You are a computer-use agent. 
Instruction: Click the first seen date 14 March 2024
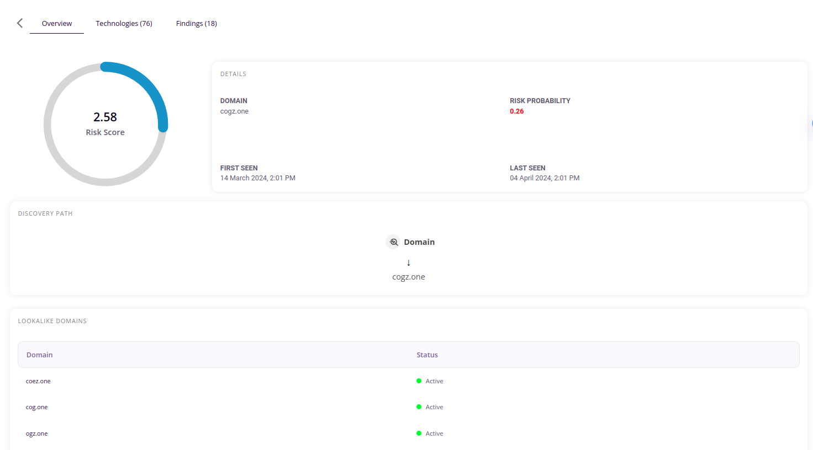click(258, 178)
